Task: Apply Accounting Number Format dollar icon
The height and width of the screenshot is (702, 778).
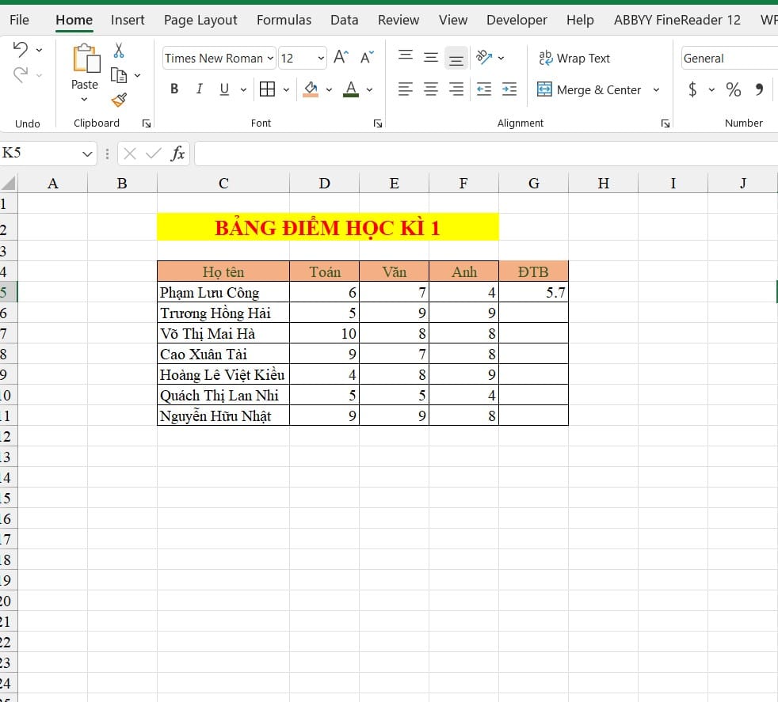Action: coord(692,89)
